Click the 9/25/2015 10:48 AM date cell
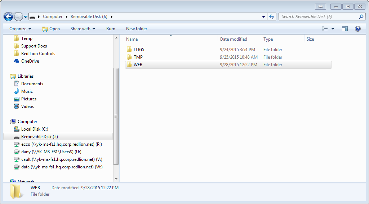369x204 pixels. [x=239, y=57]
